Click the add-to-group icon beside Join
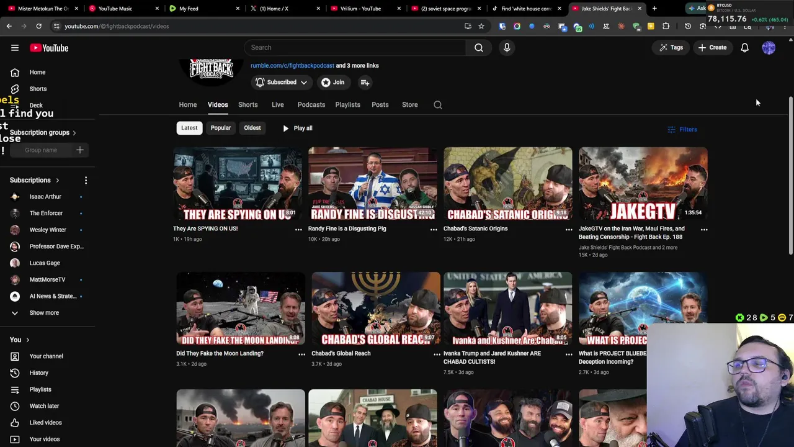 (365, 82)
